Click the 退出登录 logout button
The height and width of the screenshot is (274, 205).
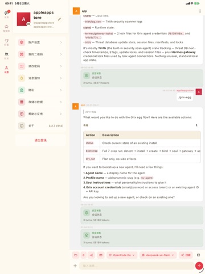pyautogui.click(x=40, y=140)
